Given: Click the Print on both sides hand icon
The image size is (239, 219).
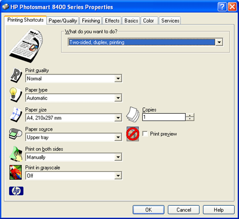Looking at the screenshot, I should coord(16,154).
